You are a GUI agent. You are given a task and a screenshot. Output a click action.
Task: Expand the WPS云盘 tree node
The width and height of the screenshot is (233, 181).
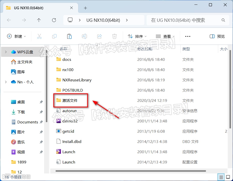coord(6,52)
